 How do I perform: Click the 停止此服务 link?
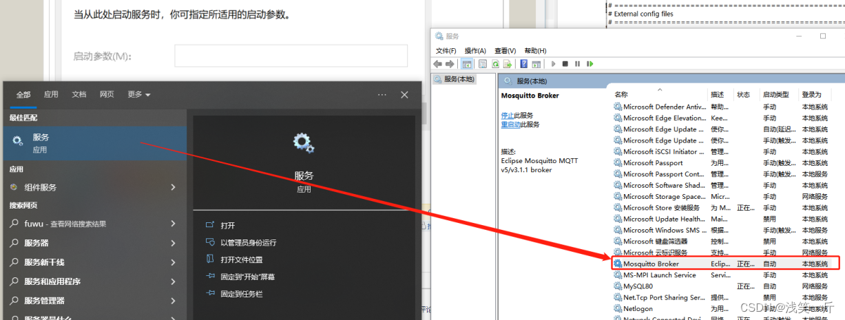[x=517, y=115]
